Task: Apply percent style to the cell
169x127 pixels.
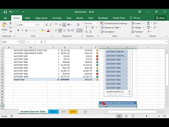Action: coord(93,28)
